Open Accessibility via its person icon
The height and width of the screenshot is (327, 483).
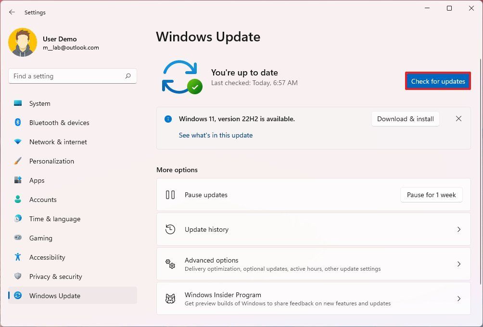pyautogui.click(x=17, y=257)
